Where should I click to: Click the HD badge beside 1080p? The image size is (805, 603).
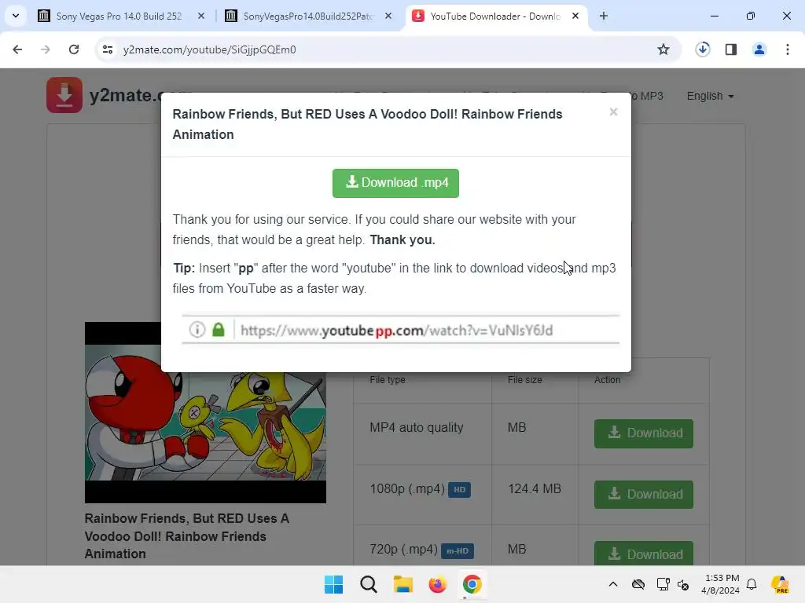tap(459, 490)
